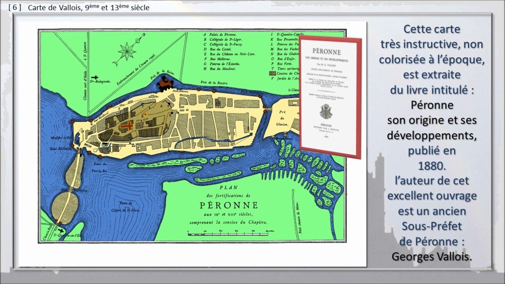Image resolution: width=505 pixels, height=284 pixels.
Task: Click the caption line 'du livre intitulé :'
Action: pyautogui.click(x=432, y=90)
